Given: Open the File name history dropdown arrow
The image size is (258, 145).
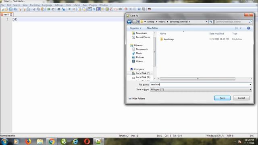Looking at the screenshot, I should [250, 85].
